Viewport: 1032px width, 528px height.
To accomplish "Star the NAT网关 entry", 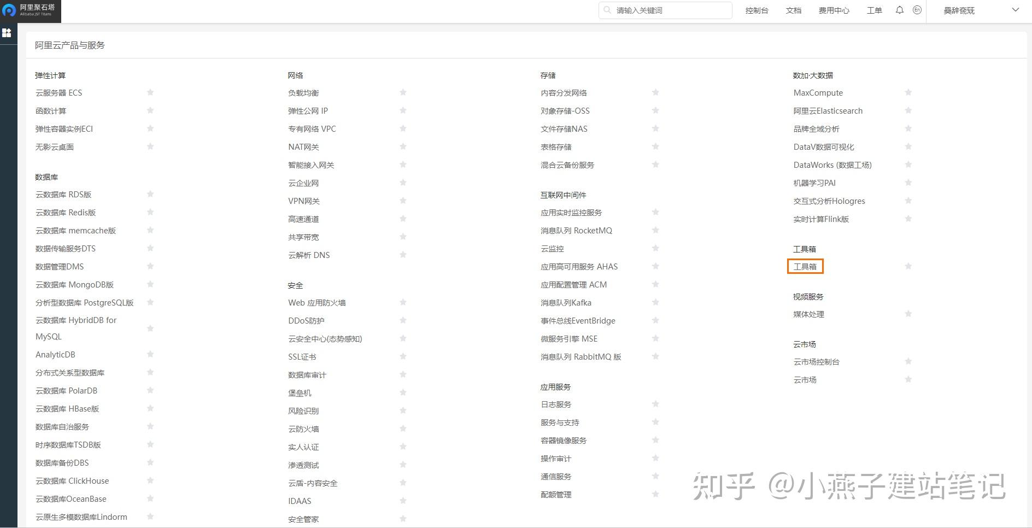I will 403,146.
